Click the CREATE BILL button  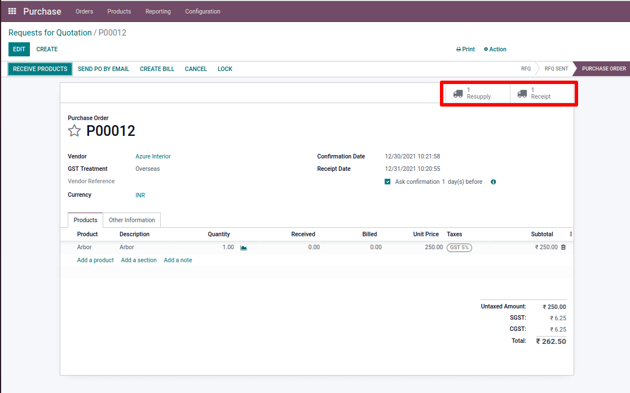coord(157,69)
